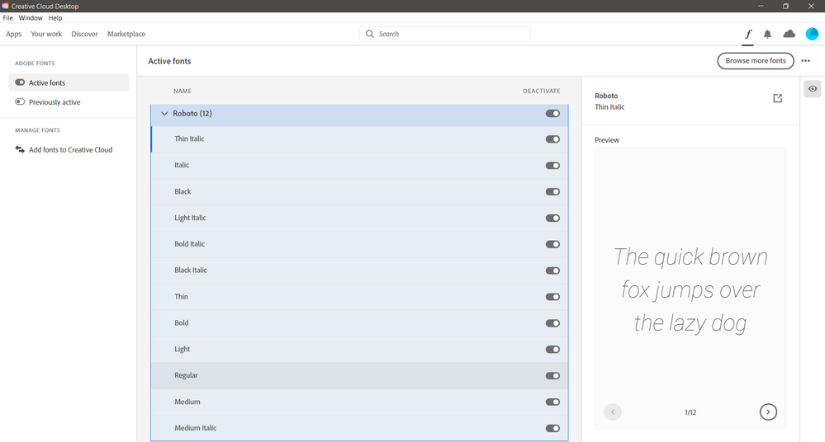Select the Light Italic font row

[359, 218]
